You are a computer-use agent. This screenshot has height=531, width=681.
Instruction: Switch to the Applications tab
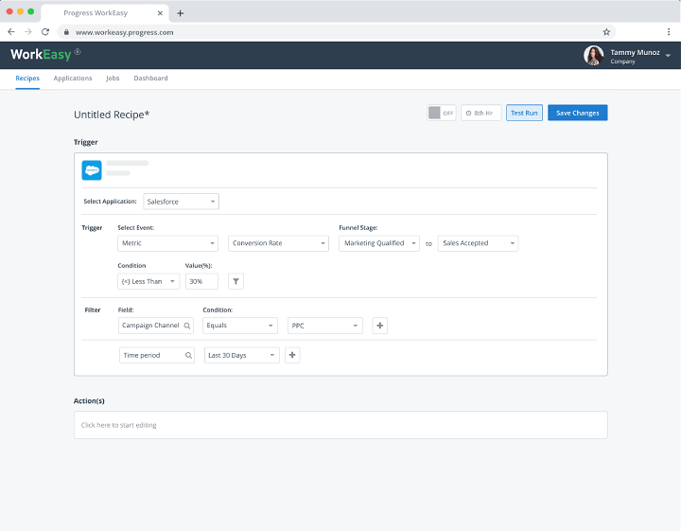coord(73,79)
